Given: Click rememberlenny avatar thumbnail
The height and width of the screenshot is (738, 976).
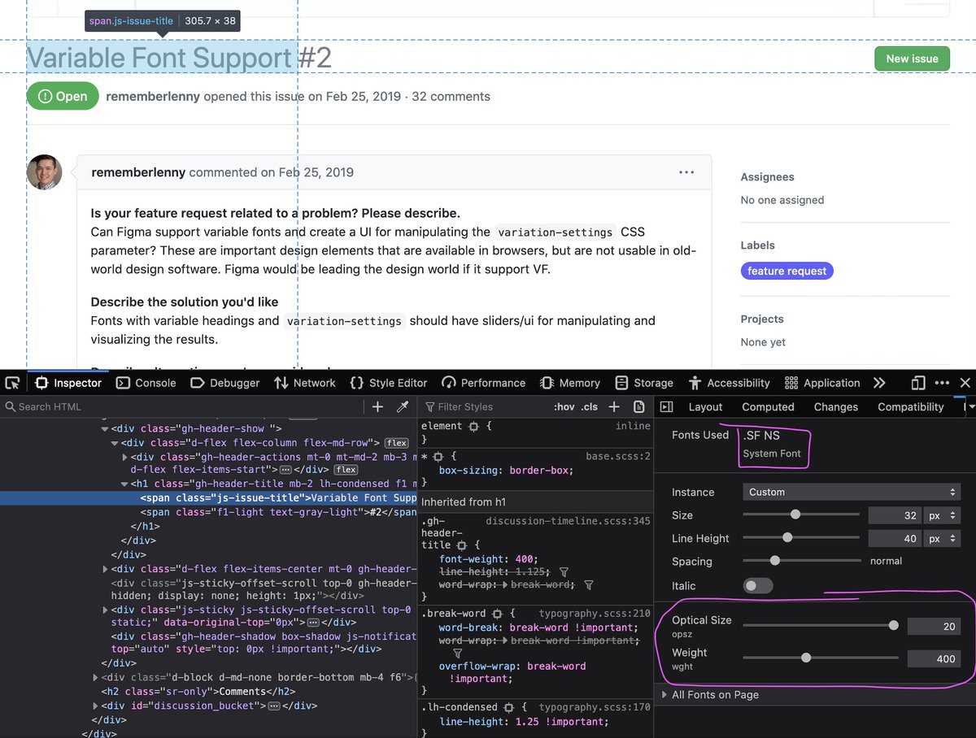Looking at the screenshot, I should click(x=44, y=172).
